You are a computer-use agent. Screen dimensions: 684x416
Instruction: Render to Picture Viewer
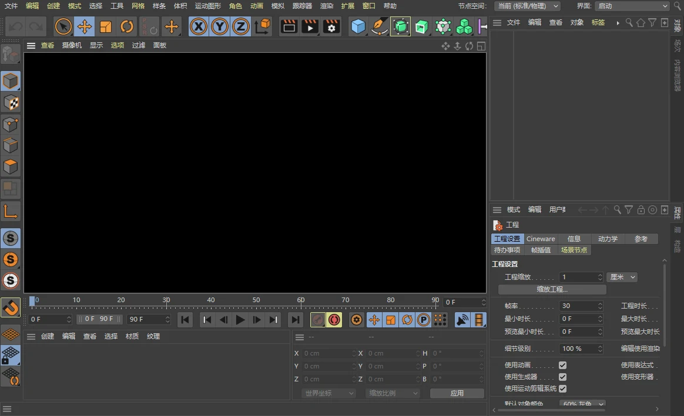click(309, 26)
